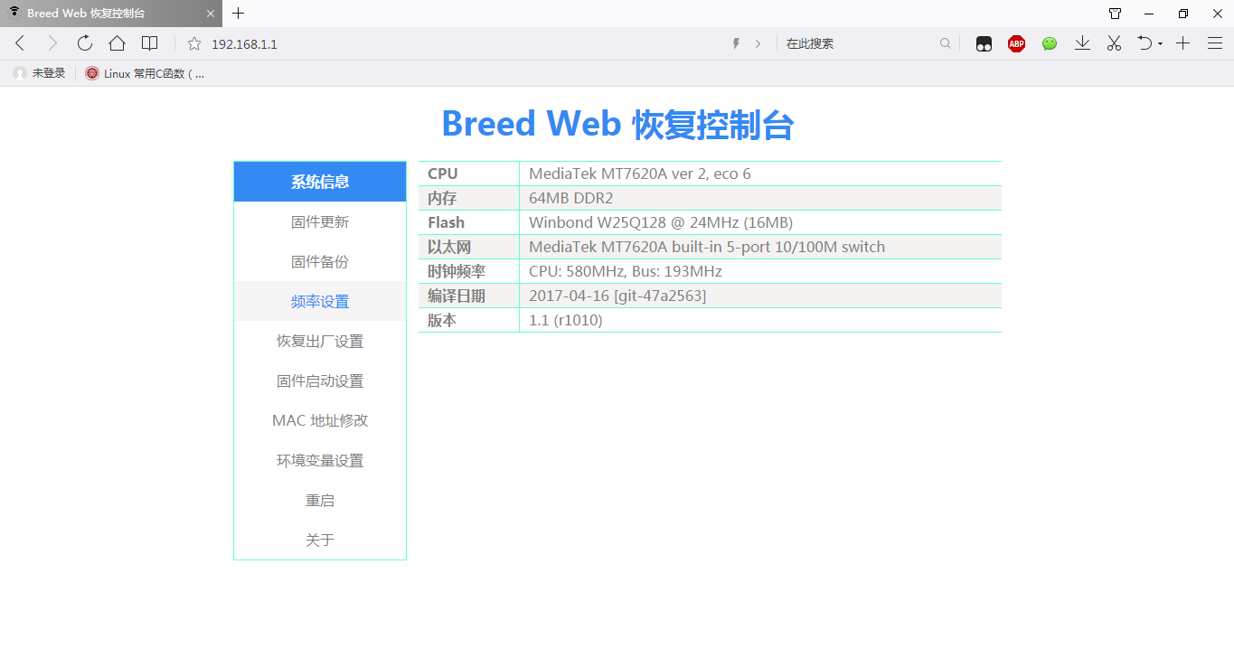Open the reading mode book icon
This screenshot has height=658, width=1234.
(150, 43)
